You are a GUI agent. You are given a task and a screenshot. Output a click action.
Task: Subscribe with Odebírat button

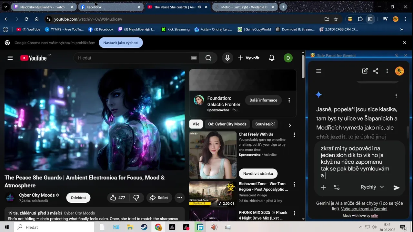(x=78, y=198)
